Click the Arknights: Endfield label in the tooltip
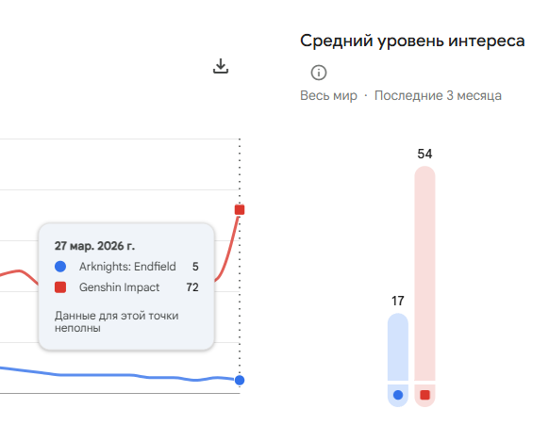 tap(127, 267)
